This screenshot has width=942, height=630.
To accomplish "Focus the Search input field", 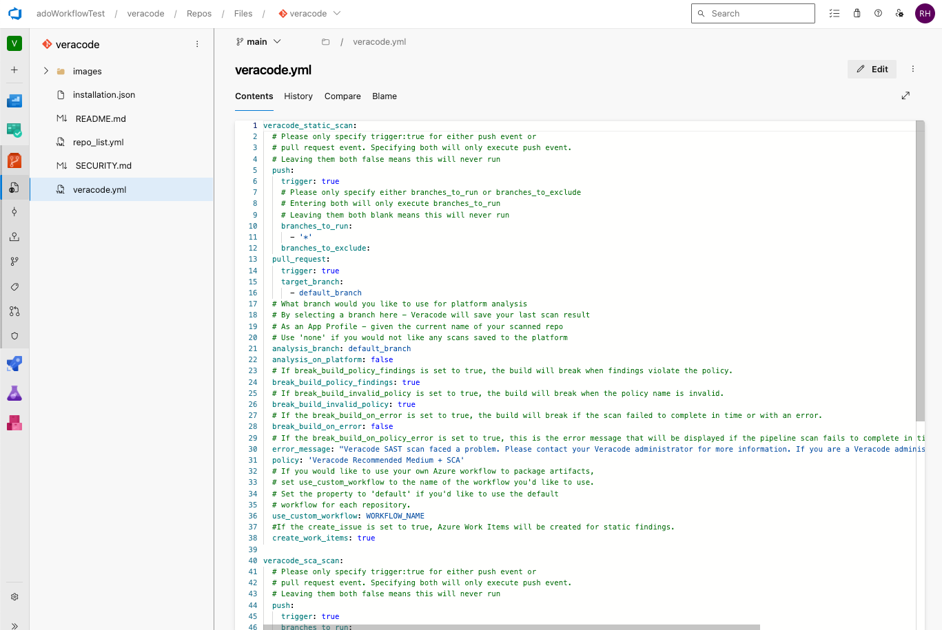I will (x=753, y=13).
